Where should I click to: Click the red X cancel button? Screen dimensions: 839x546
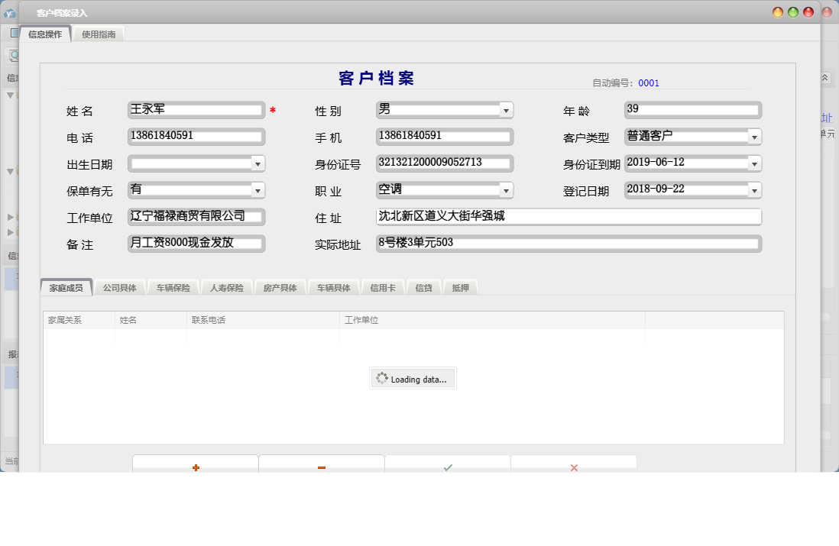pos(574,467)
